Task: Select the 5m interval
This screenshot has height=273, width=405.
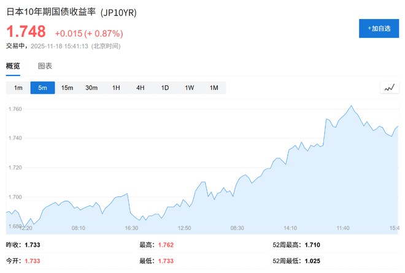Action: [42, 88]
